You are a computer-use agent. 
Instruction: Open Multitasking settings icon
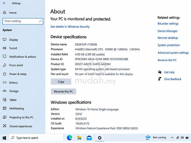(4, 108)
